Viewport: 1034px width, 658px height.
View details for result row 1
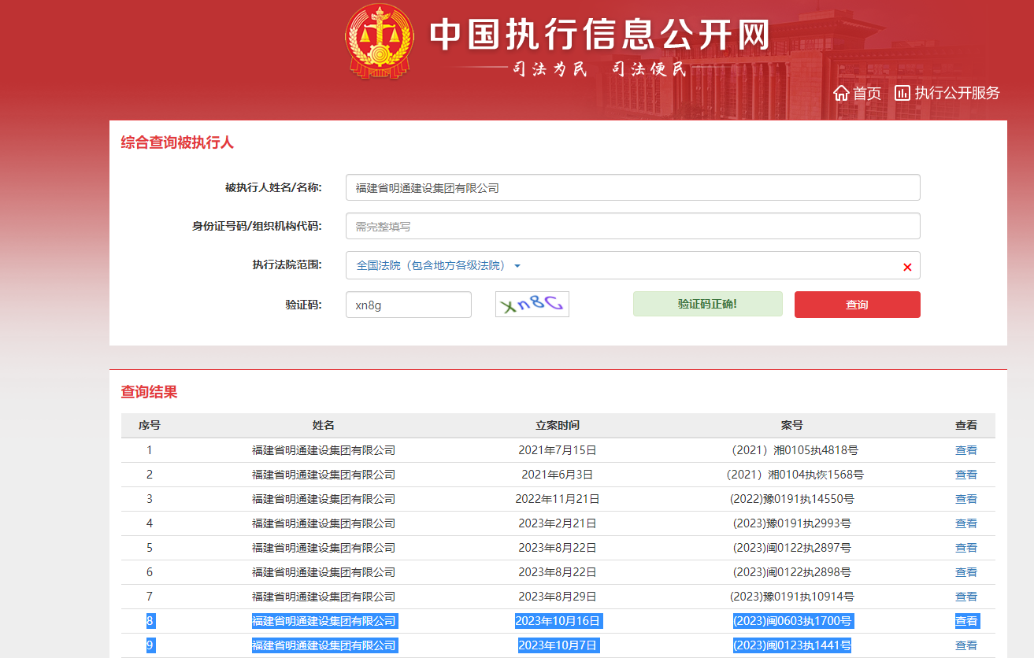965,450
